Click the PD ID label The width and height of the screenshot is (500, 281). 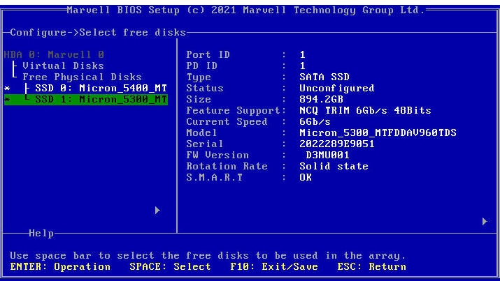[x=202, y=66]
